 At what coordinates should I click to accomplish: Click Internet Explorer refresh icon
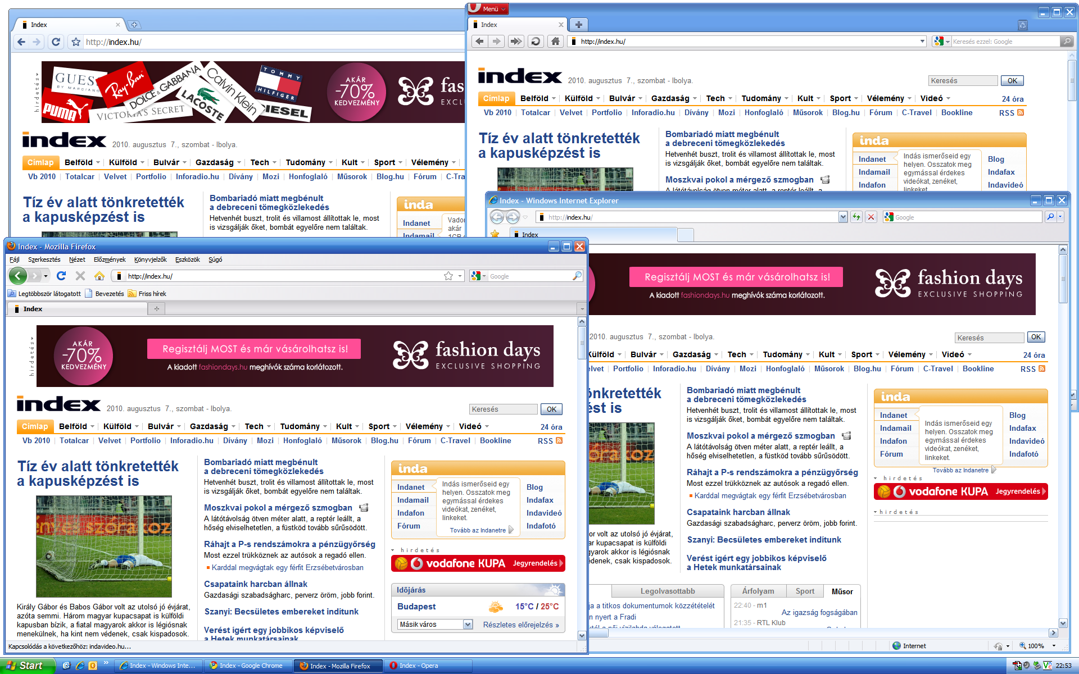pos(856,217)
